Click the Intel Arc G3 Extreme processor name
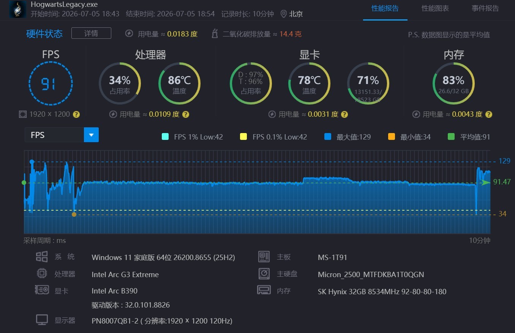The height and width of the screenshot is (333, 515). click(125, 274)
